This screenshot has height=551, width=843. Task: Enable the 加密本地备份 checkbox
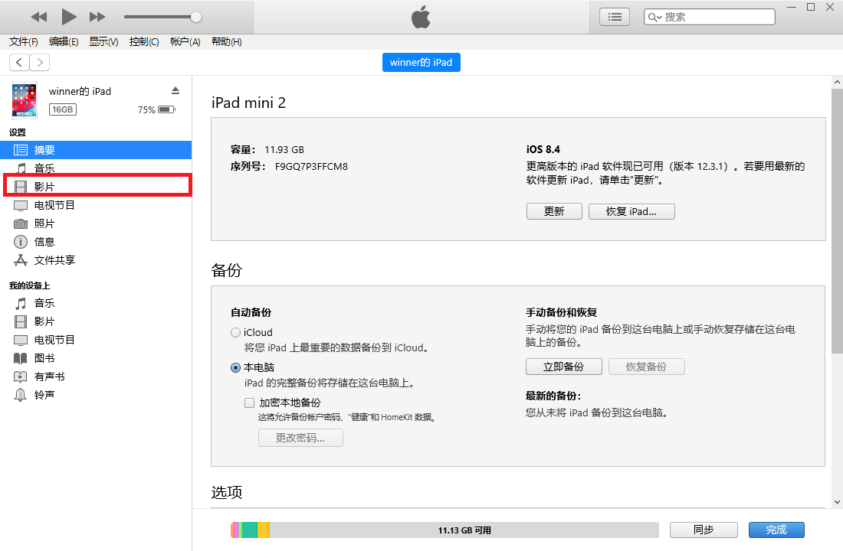click(250, 403)
